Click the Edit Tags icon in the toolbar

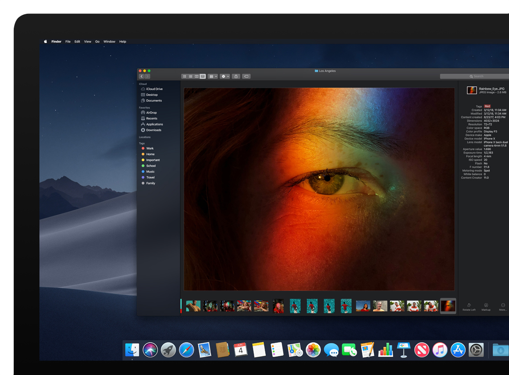pyautogui.click(x=246, y=76)
